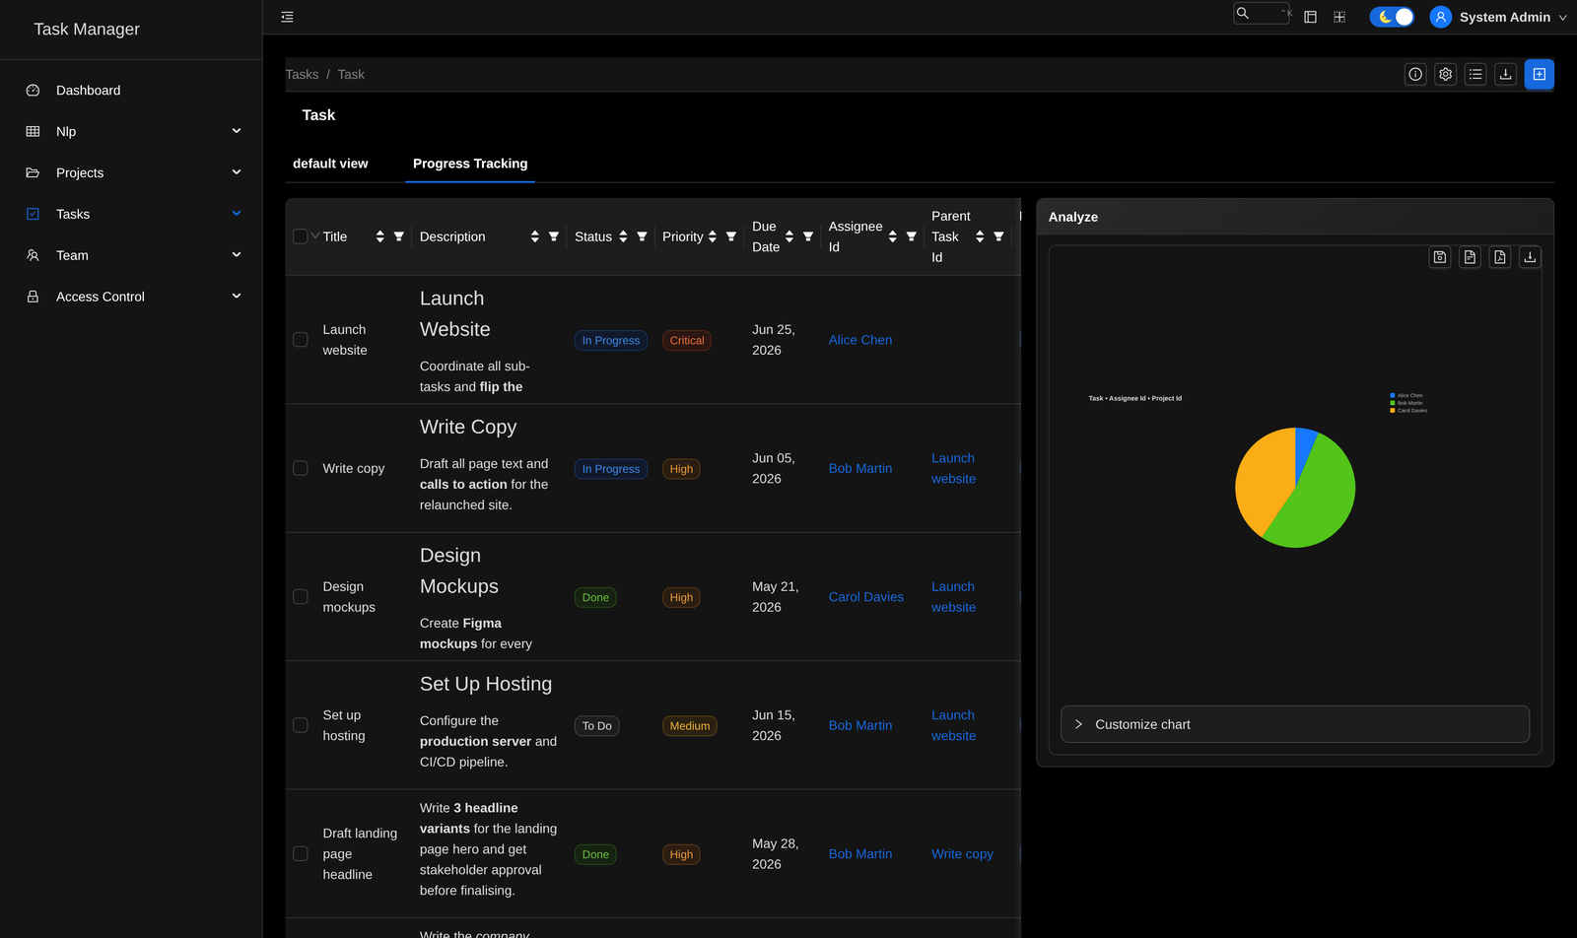Image resolution: width=1577 pixels, height=938 pixels.
Task: Sort the Description column
Action: pos(534,236)
